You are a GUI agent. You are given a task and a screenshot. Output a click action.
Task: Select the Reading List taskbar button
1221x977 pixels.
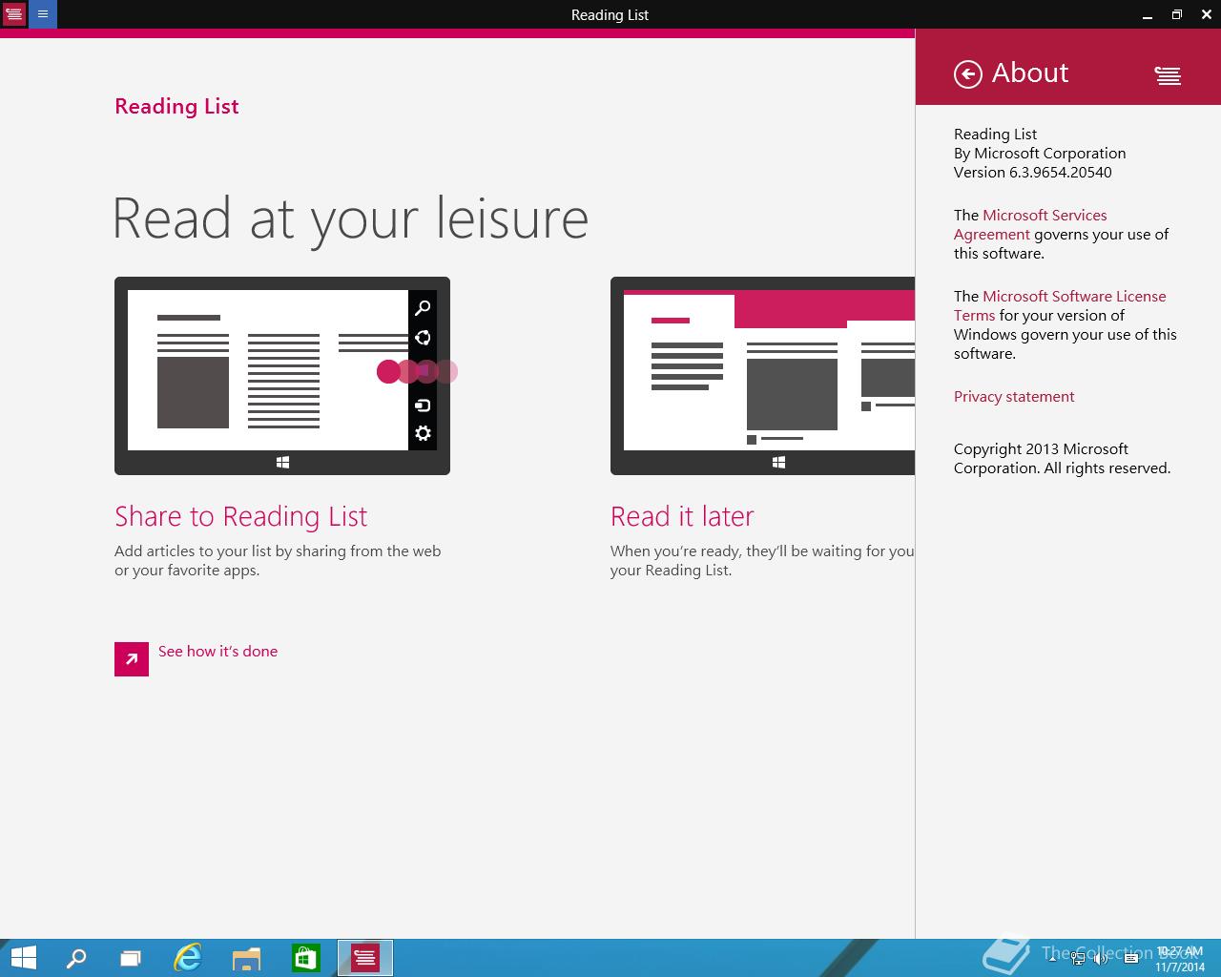[364, 957]
